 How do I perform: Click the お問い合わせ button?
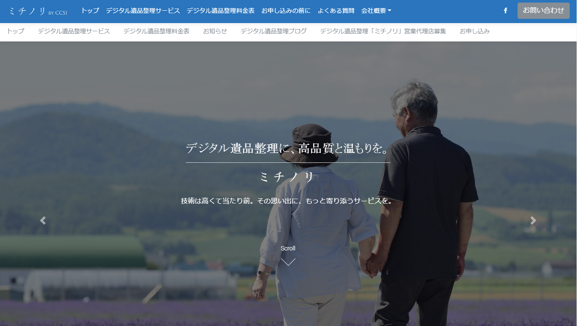pos(543,11)
